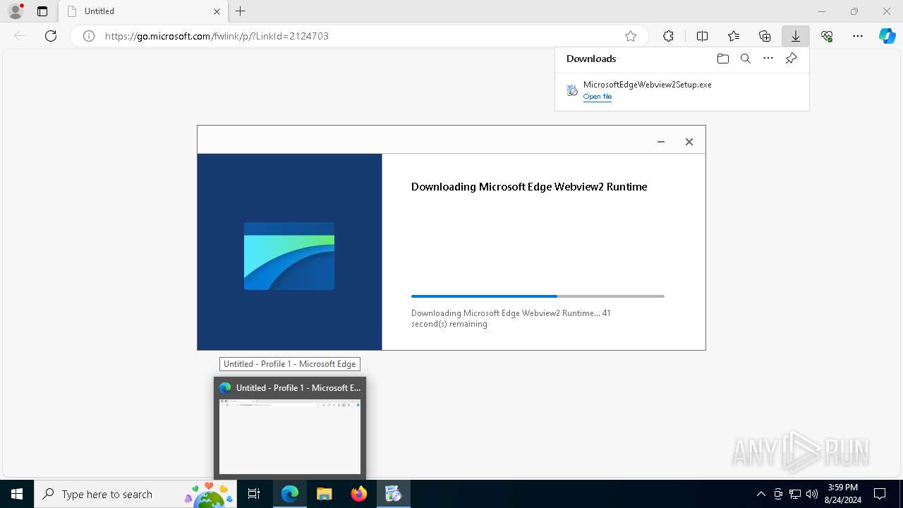903x508 pixels.
Task: Pin the Downloads panel
Action: coord(791,59)
